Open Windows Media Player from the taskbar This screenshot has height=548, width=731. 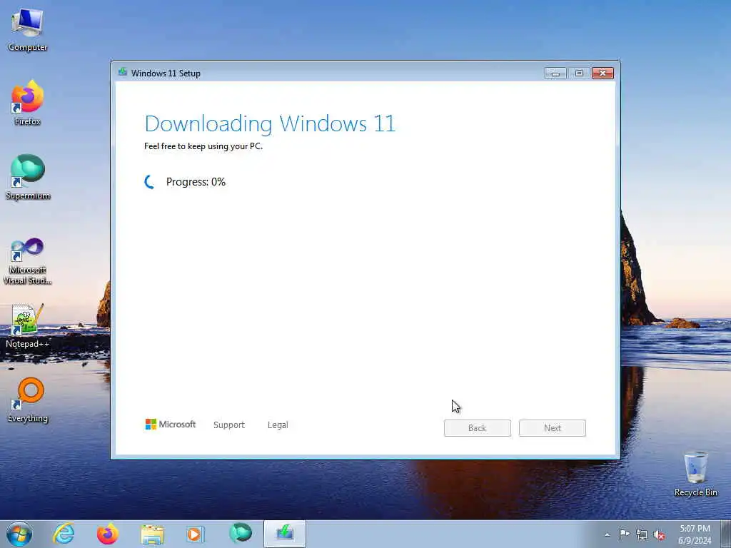coord(195,534)
